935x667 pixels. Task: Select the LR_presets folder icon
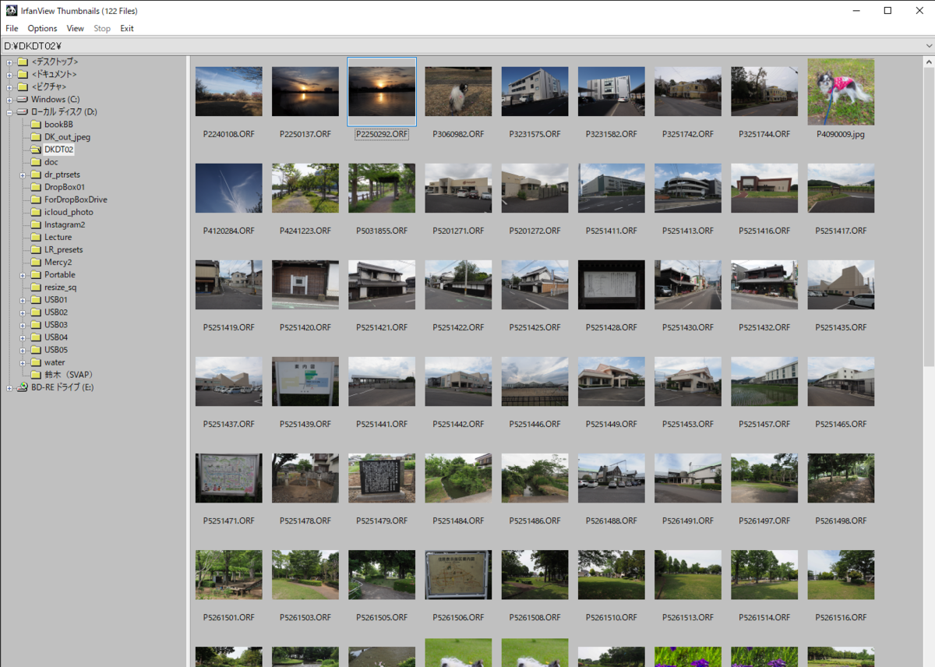point(36,249)
